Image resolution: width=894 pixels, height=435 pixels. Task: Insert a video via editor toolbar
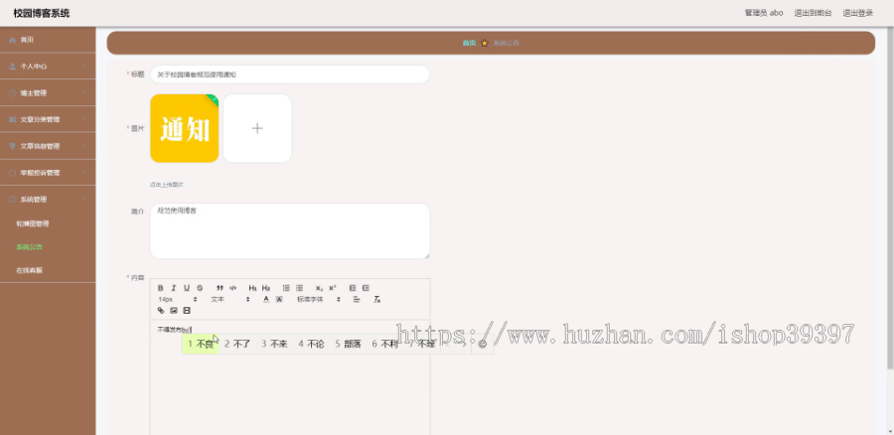point(187,311)
